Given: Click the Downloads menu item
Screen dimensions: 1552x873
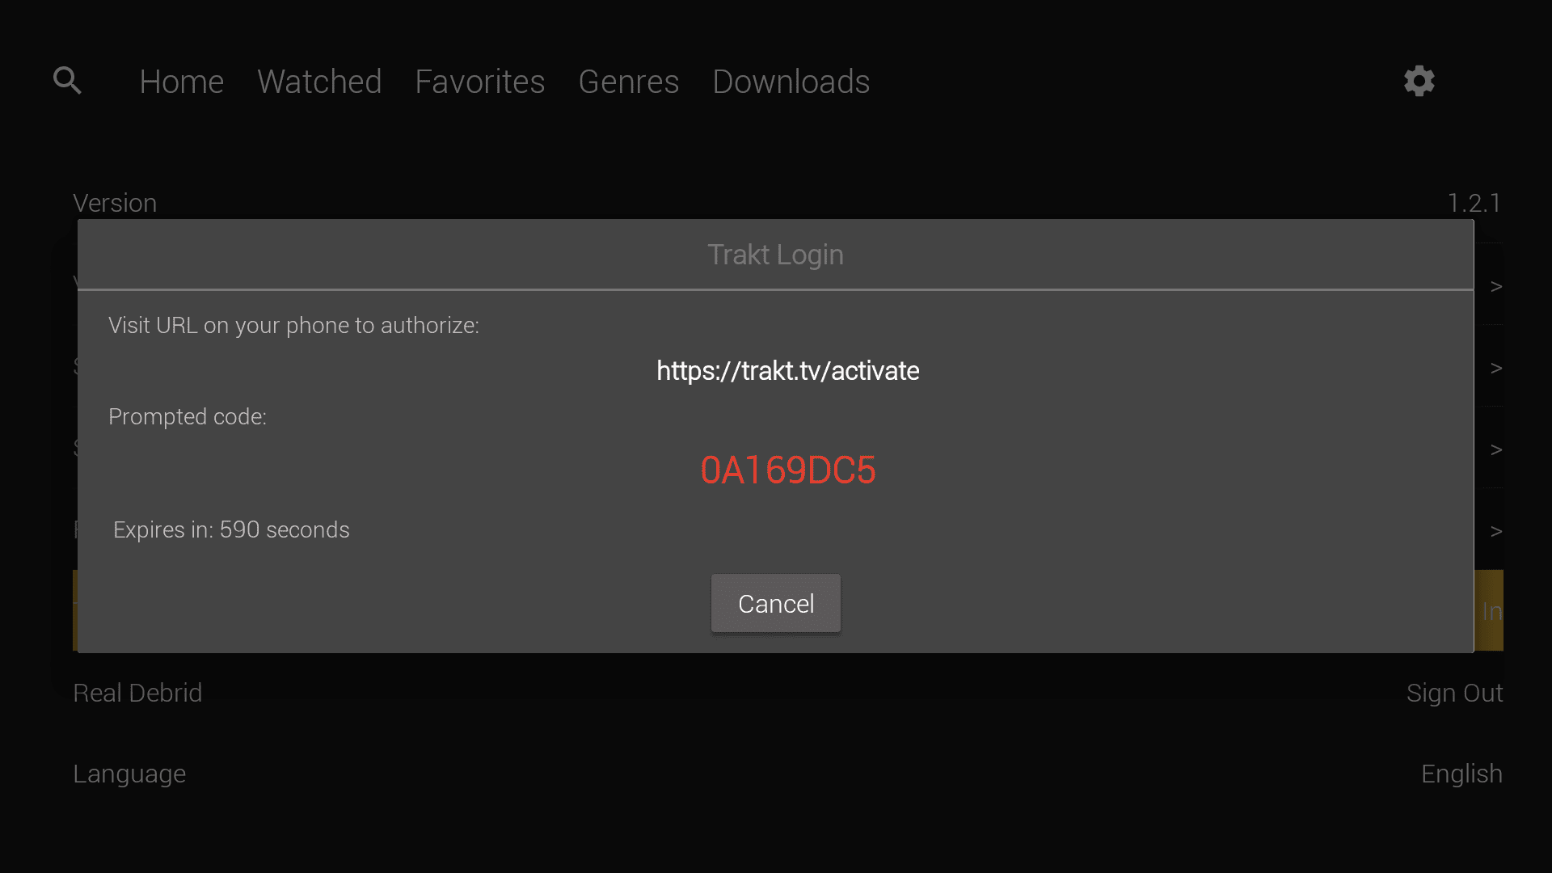Looking at the screenshot, I should pyautogui.click(x=791, y=81).
